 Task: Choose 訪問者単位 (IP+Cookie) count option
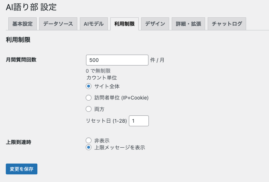coord(88,98)
